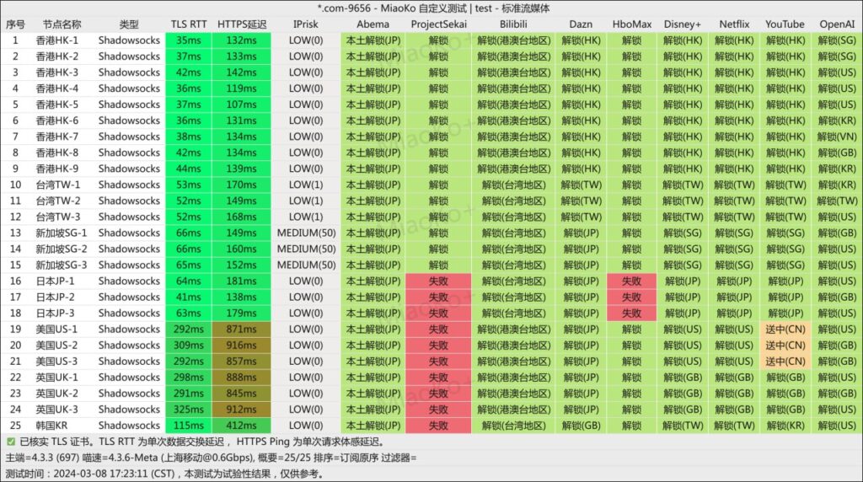Click the green TLS certificate verified checkmark
This screenshot has width=863, height=482.
10,442
